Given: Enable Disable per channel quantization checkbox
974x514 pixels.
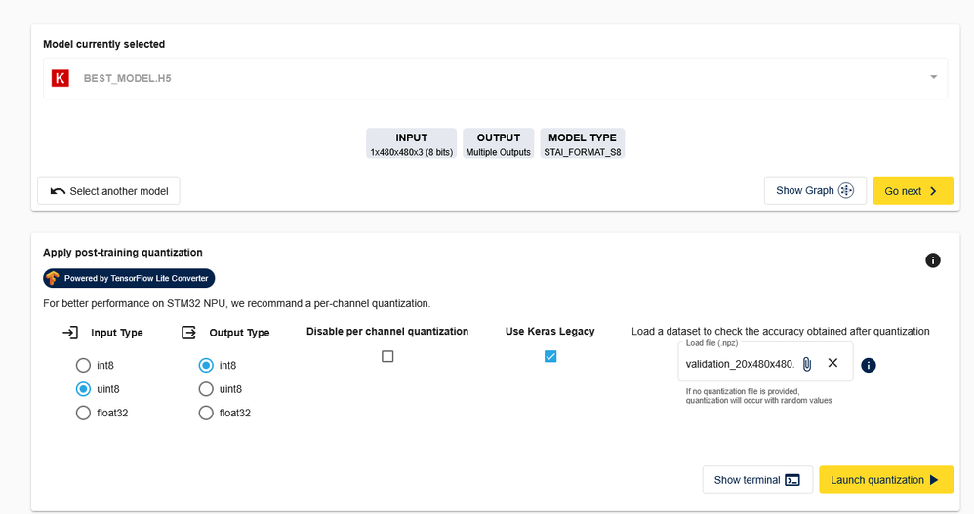Looking at the screenshot, I should coord(387,357).
